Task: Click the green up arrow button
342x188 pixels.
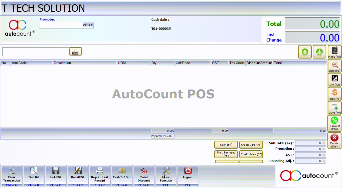Action: [x=305, y=52]
